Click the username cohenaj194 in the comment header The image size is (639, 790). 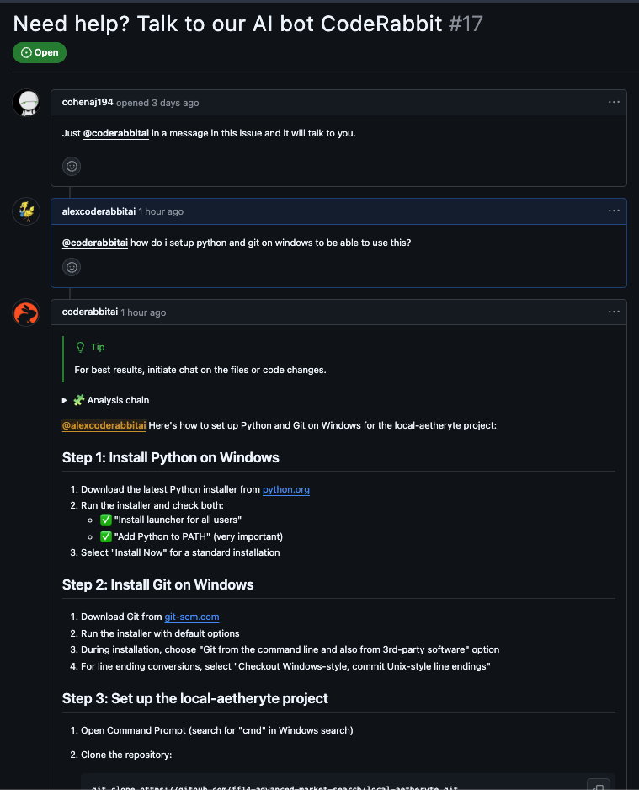tap(88, 102)
